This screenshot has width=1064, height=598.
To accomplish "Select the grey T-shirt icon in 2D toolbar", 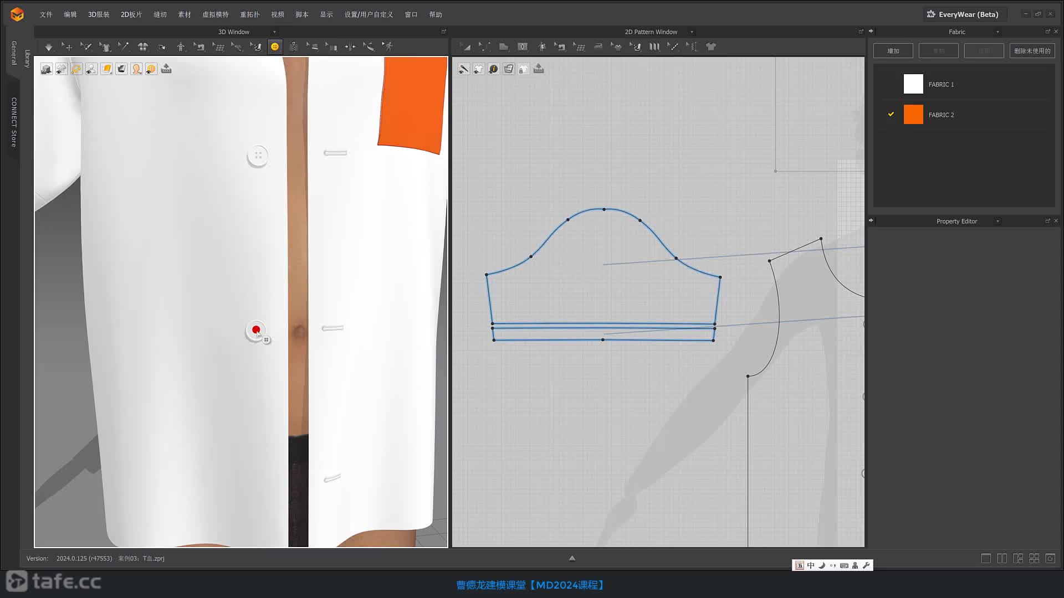I will coord(711,47).
